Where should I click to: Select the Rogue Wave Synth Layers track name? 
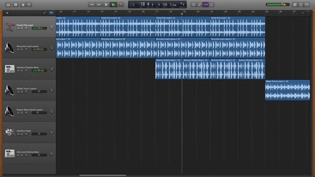pyautogui.click(x=30, y=110)
